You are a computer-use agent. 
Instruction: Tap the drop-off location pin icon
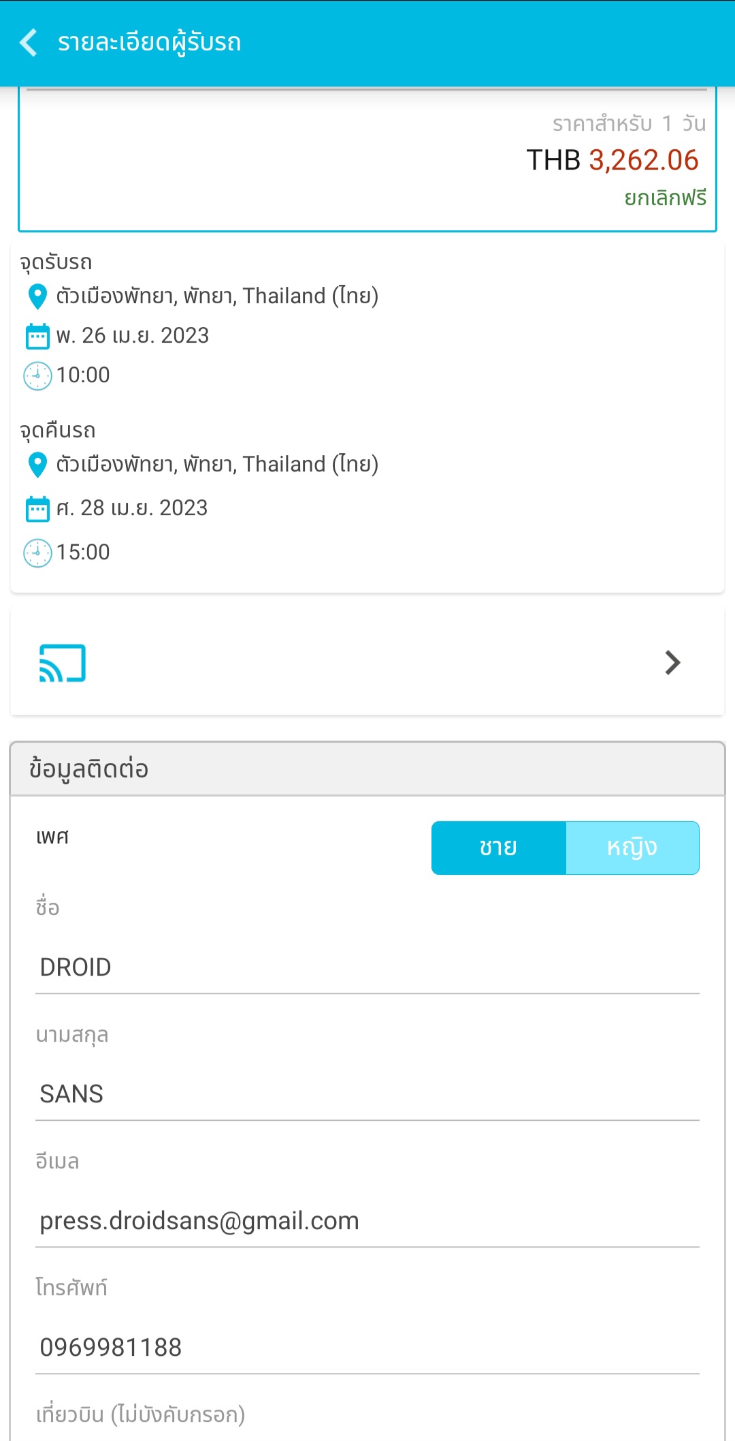(37, 465)
